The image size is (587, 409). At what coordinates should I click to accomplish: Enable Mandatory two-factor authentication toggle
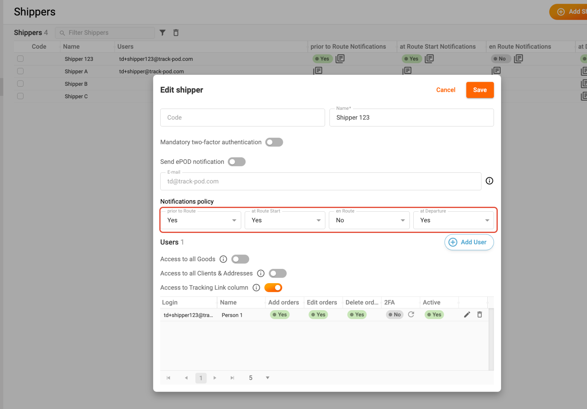pyautogui.click(x=274, y=142)
